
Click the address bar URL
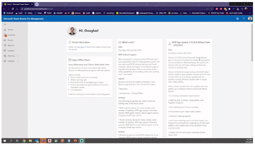[x=38, y=9]
